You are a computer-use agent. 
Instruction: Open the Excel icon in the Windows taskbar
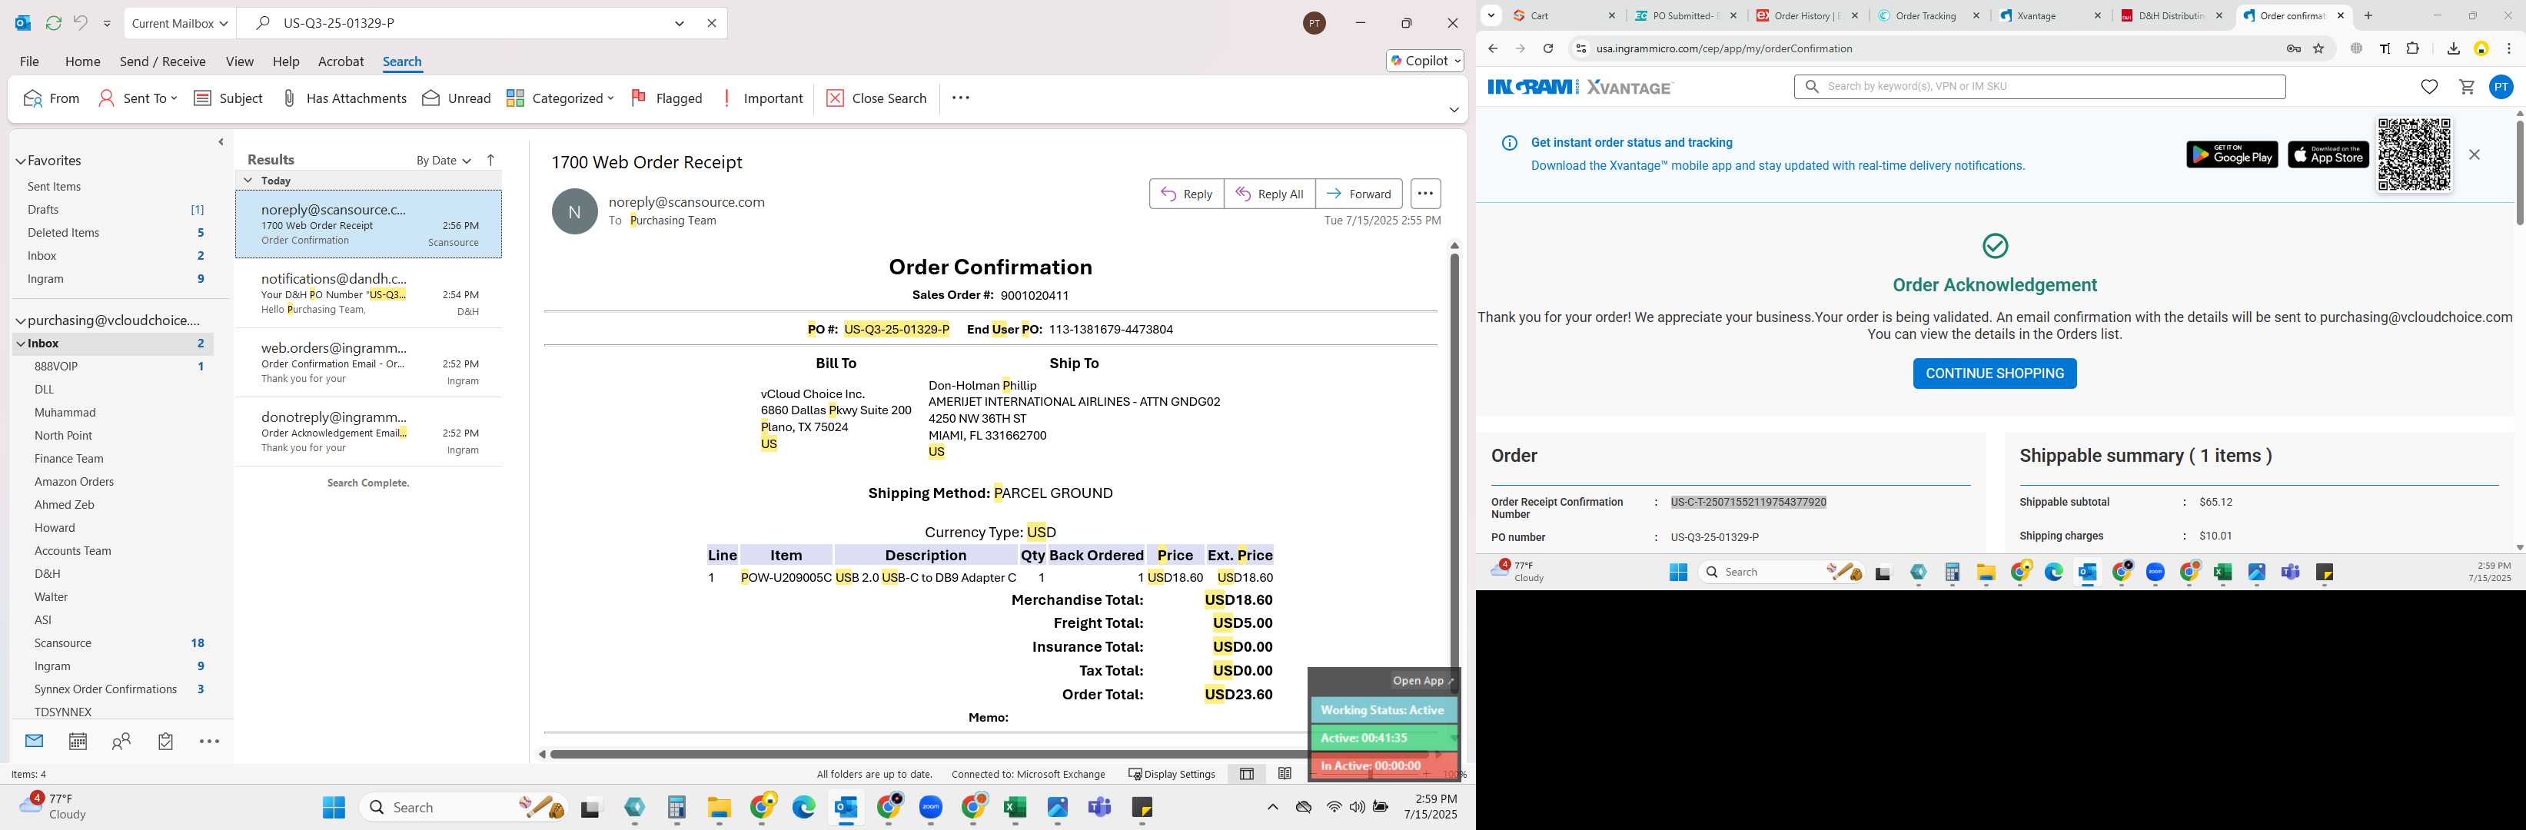(1015, 808)
